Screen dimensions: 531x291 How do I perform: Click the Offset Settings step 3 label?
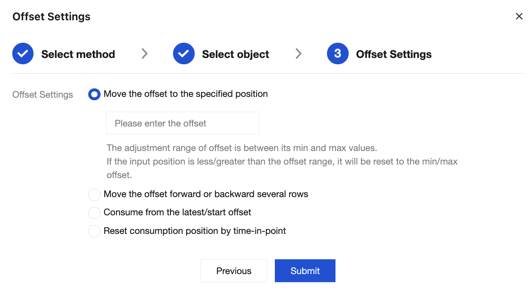[x=394, y=55]
